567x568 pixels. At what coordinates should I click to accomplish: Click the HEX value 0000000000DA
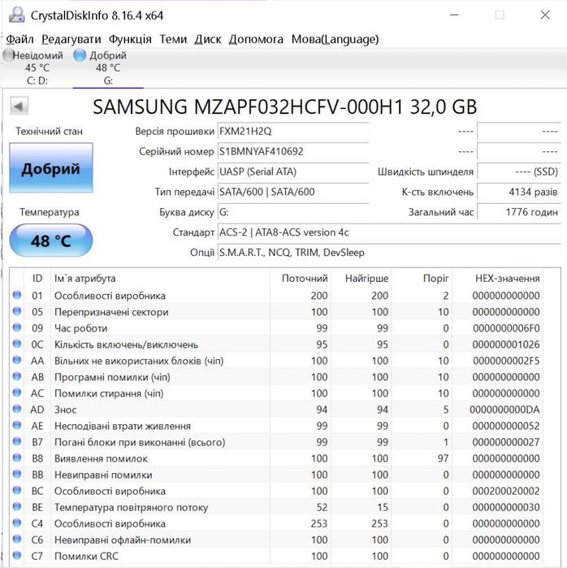[x=504, y=410]
